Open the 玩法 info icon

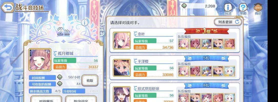tap(228, 9)
